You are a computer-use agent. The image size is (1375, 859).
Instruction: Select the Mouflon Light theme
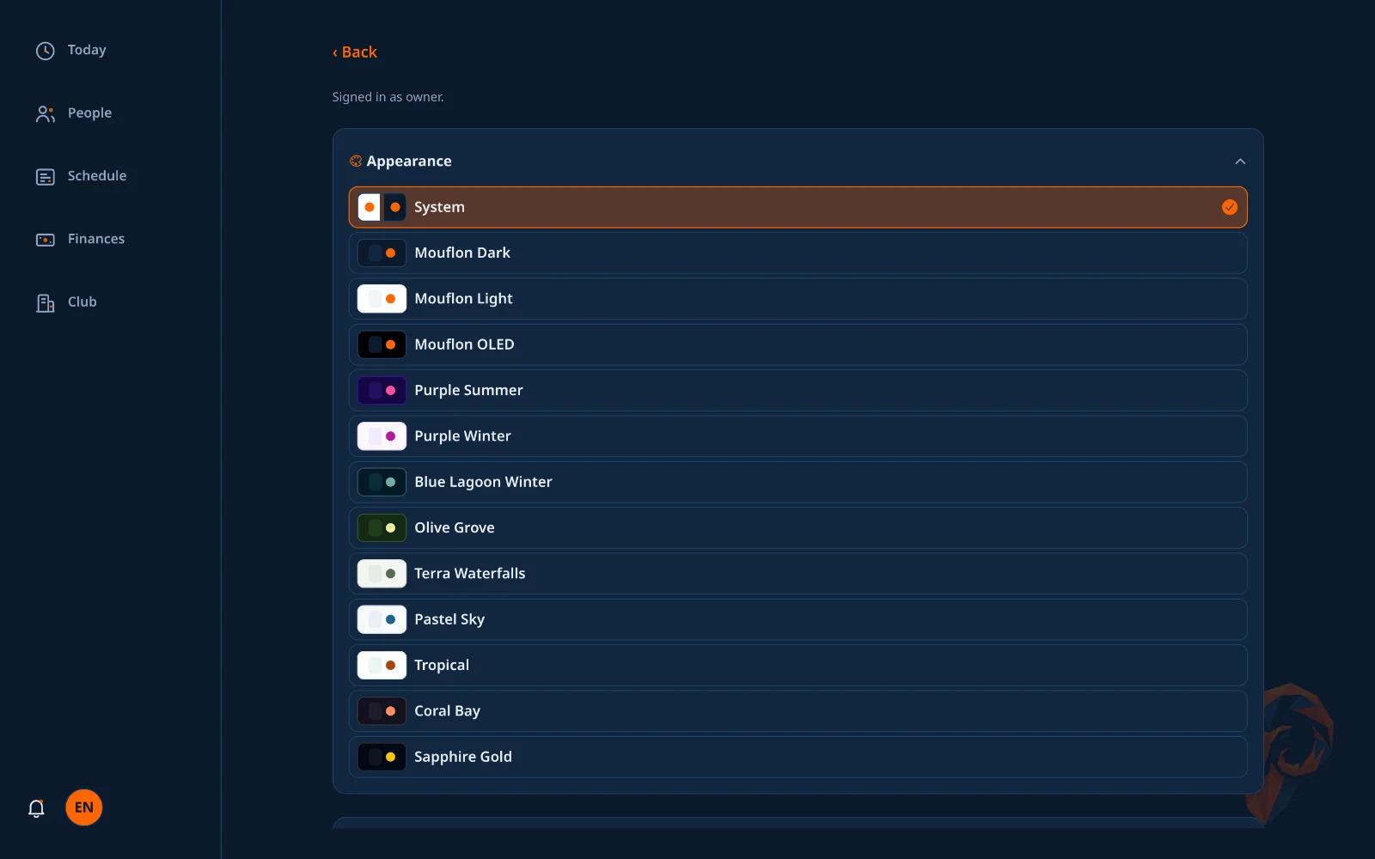coord(797,299)
